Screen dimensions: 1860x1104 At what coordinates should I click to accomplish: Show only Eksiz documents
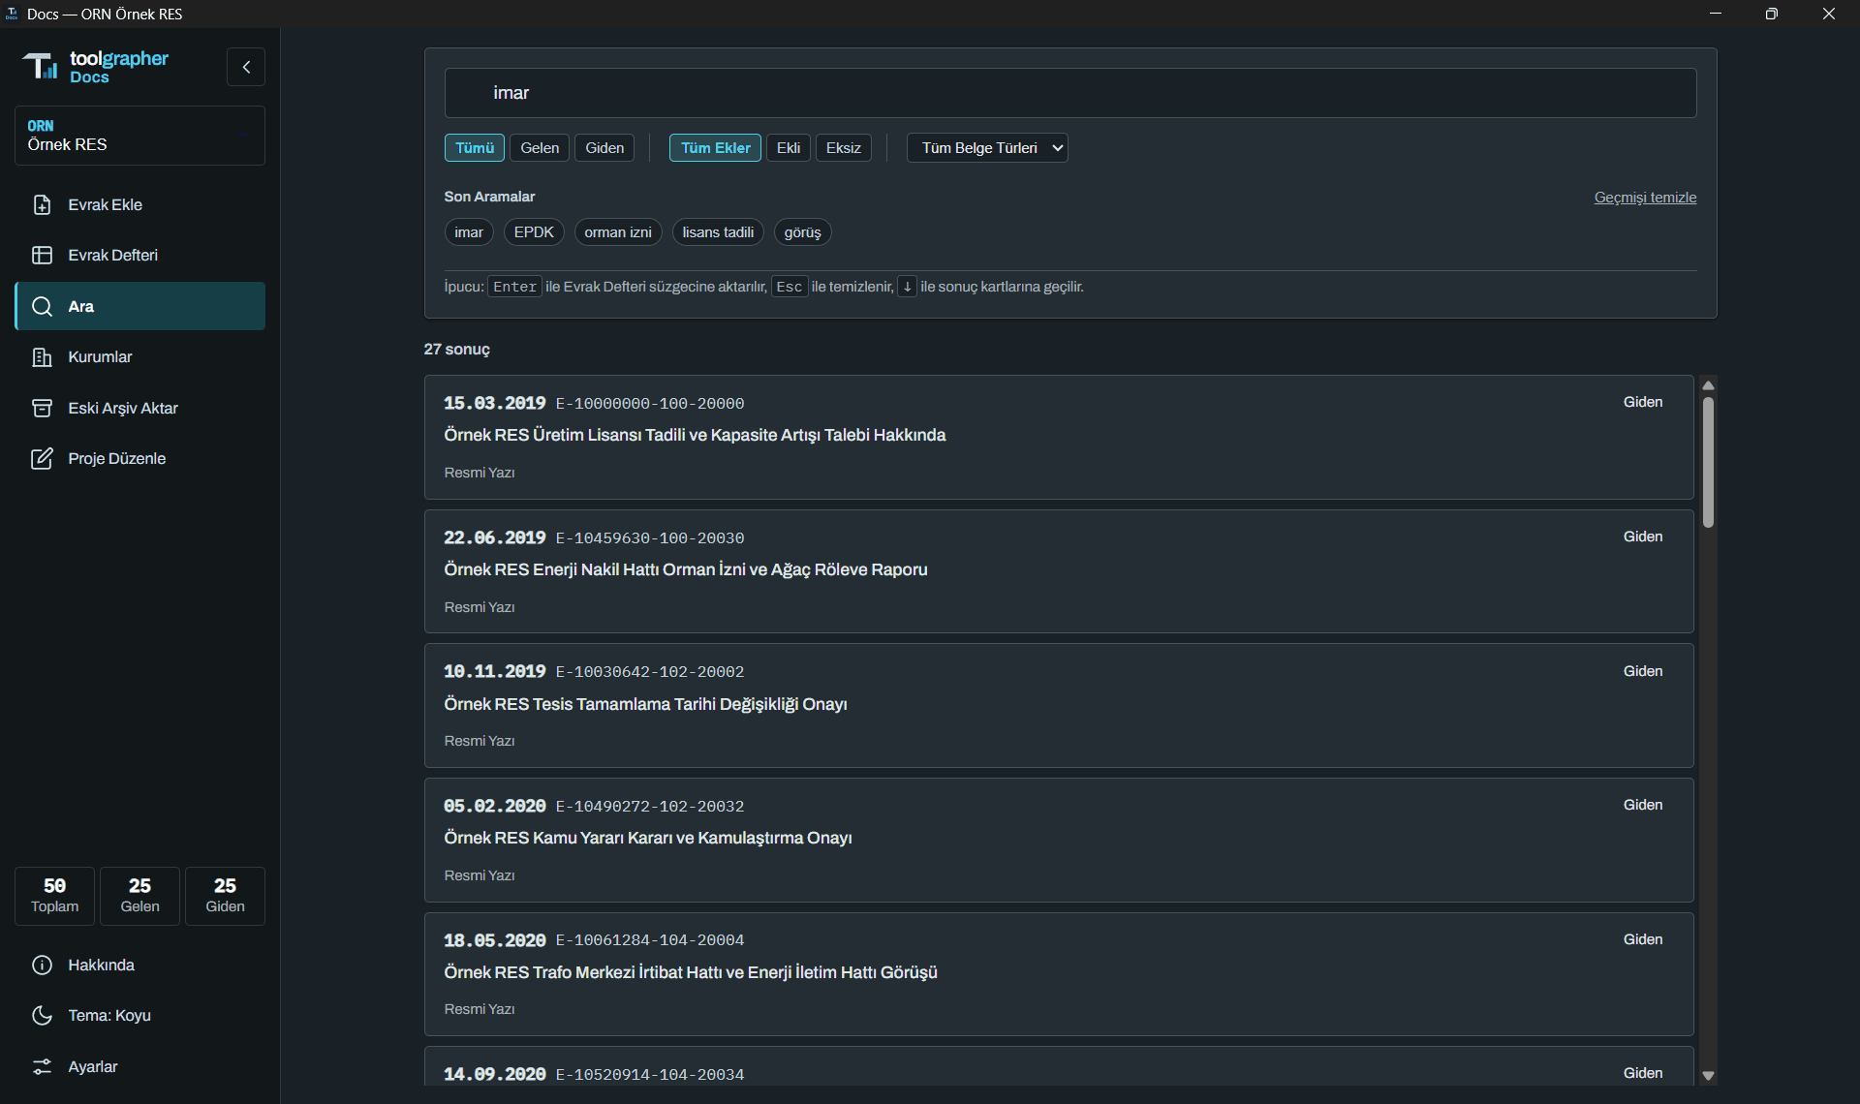click(x=844, y=147)
